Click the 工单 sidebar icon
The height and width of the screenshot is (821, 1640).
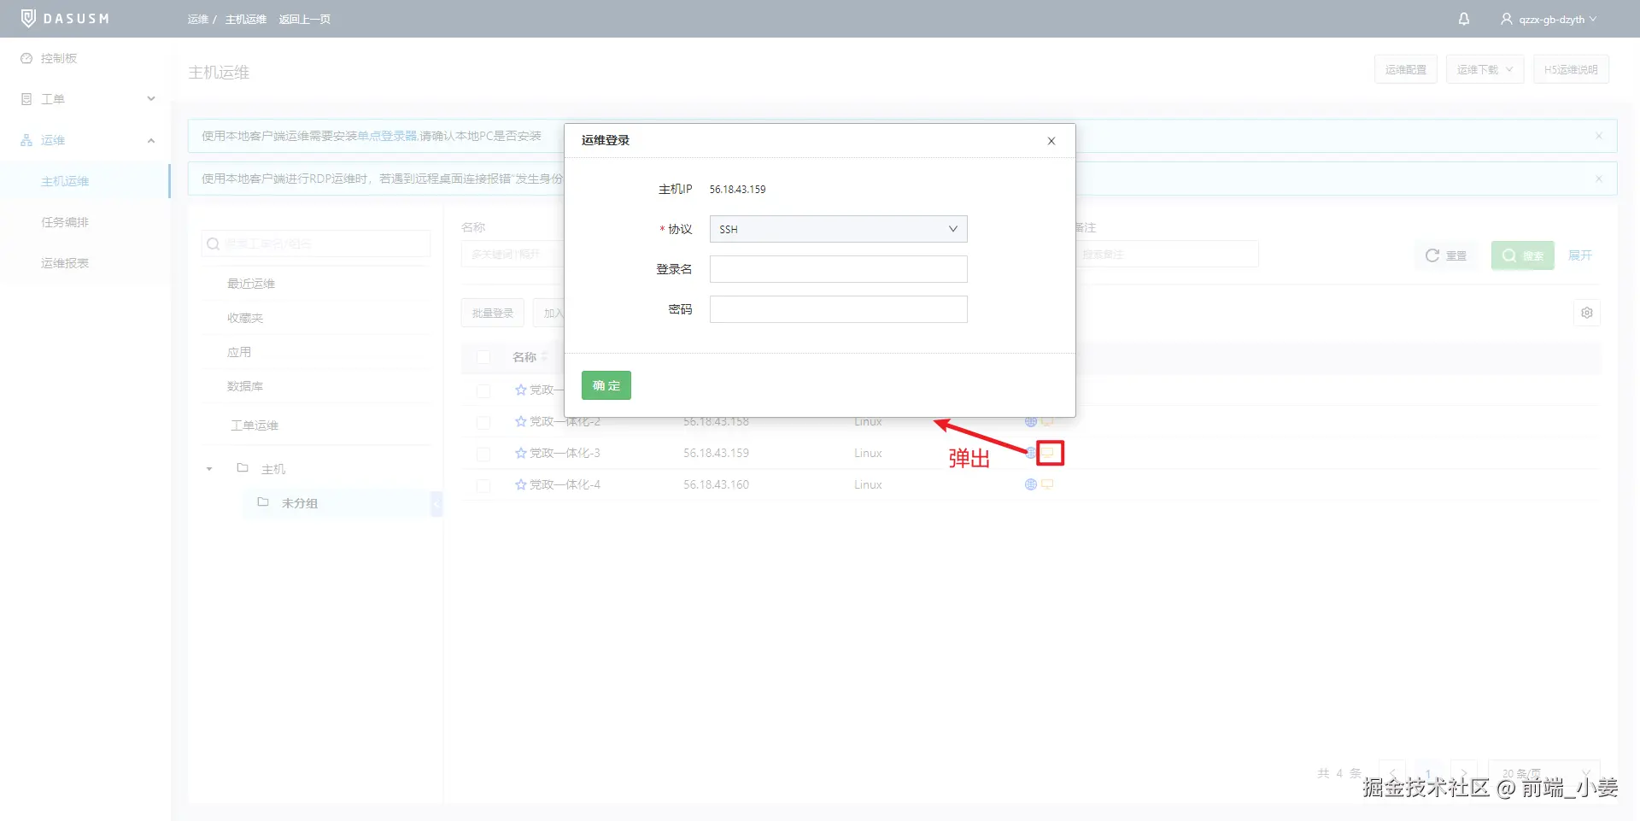click(26, 99)
